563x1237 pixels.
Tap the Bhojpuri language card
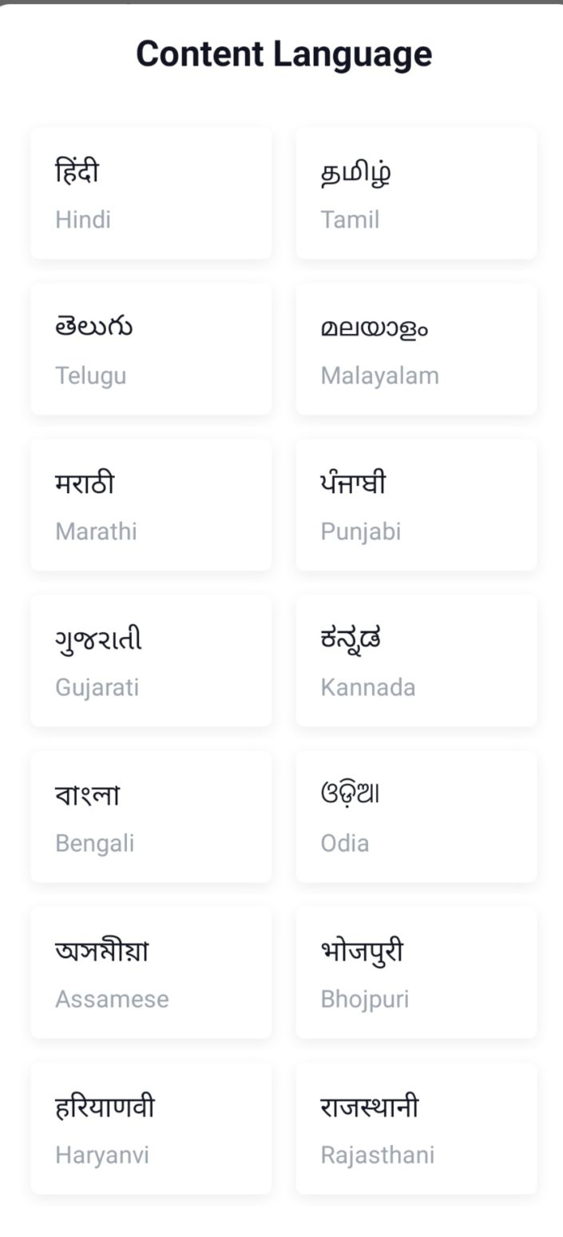(416, 972)
